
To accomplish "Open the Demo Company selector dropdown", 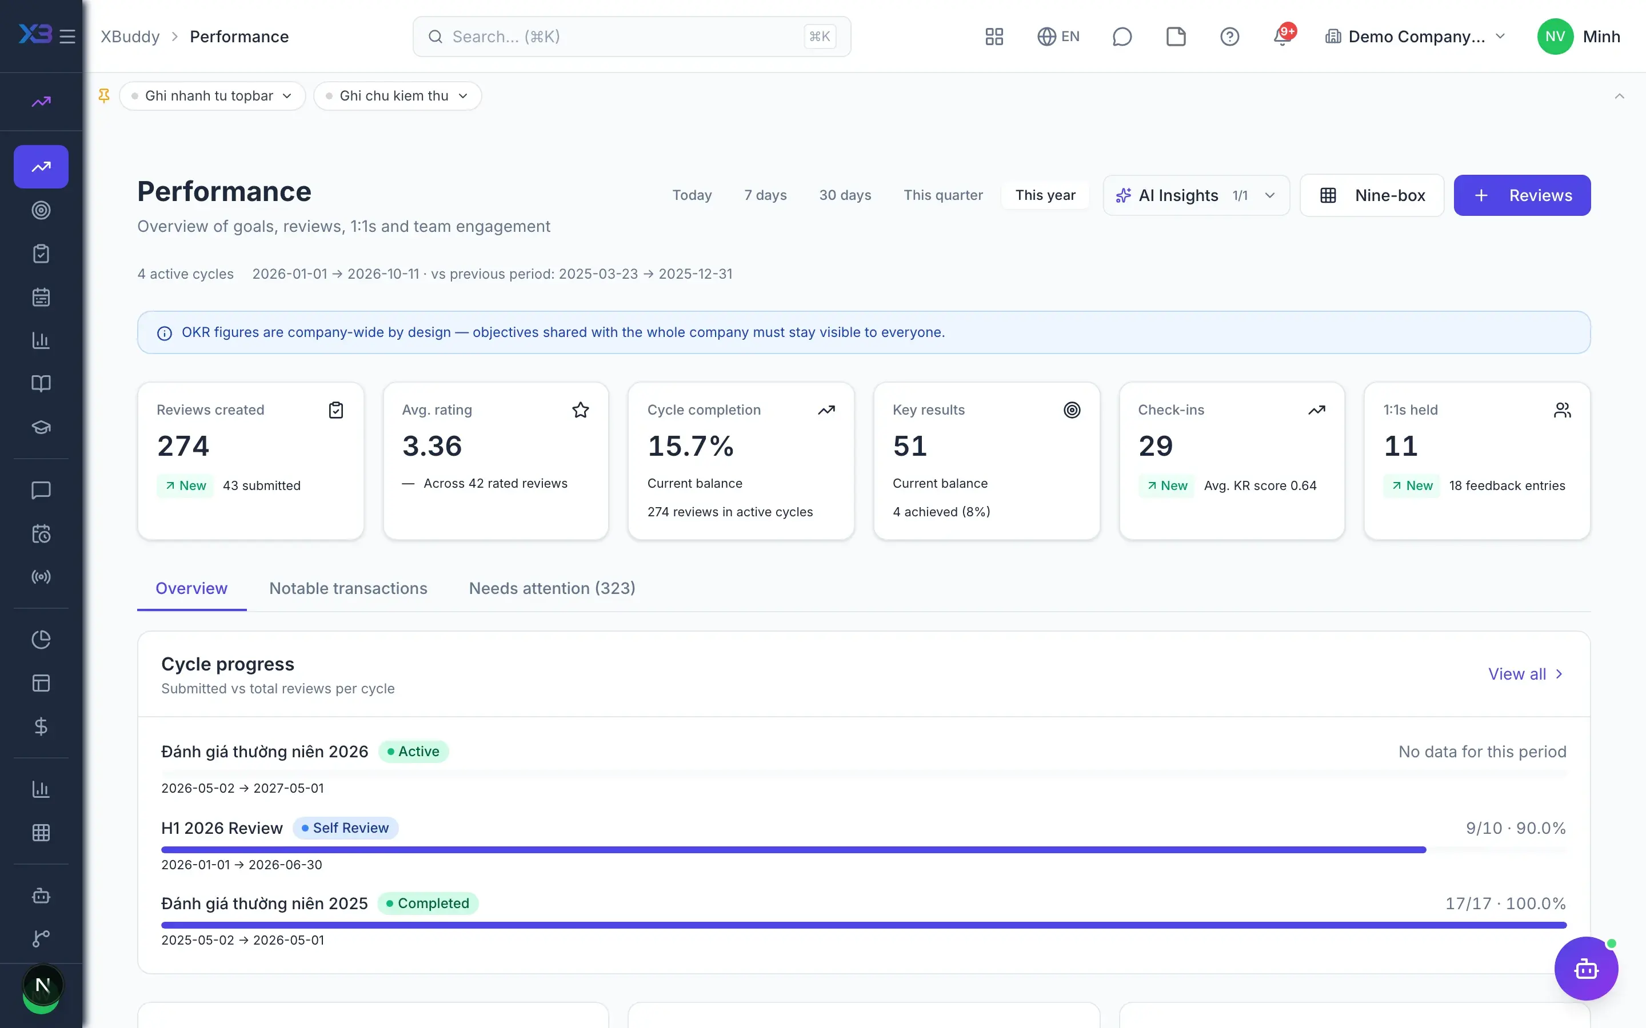I will click(1415, 37).
